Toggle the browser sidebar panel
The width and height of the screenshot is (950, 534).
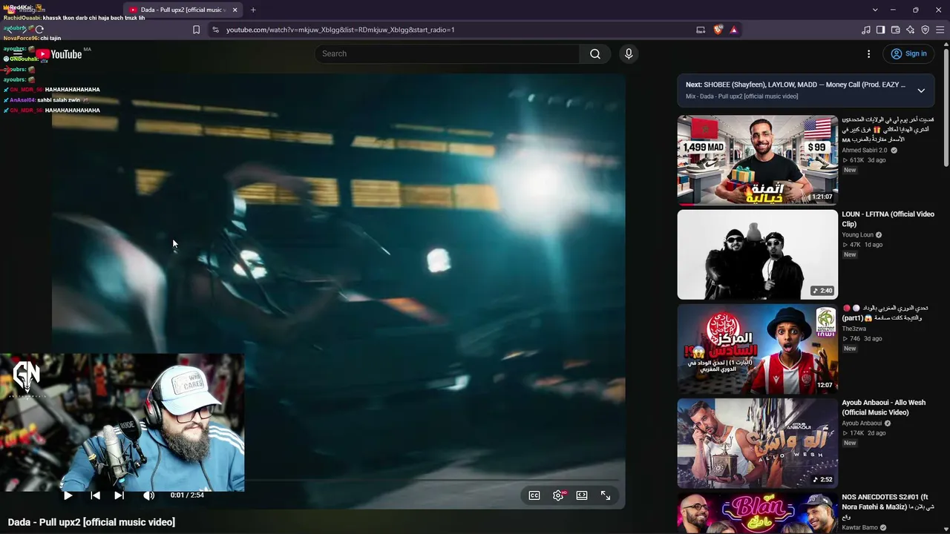(880, 30)
